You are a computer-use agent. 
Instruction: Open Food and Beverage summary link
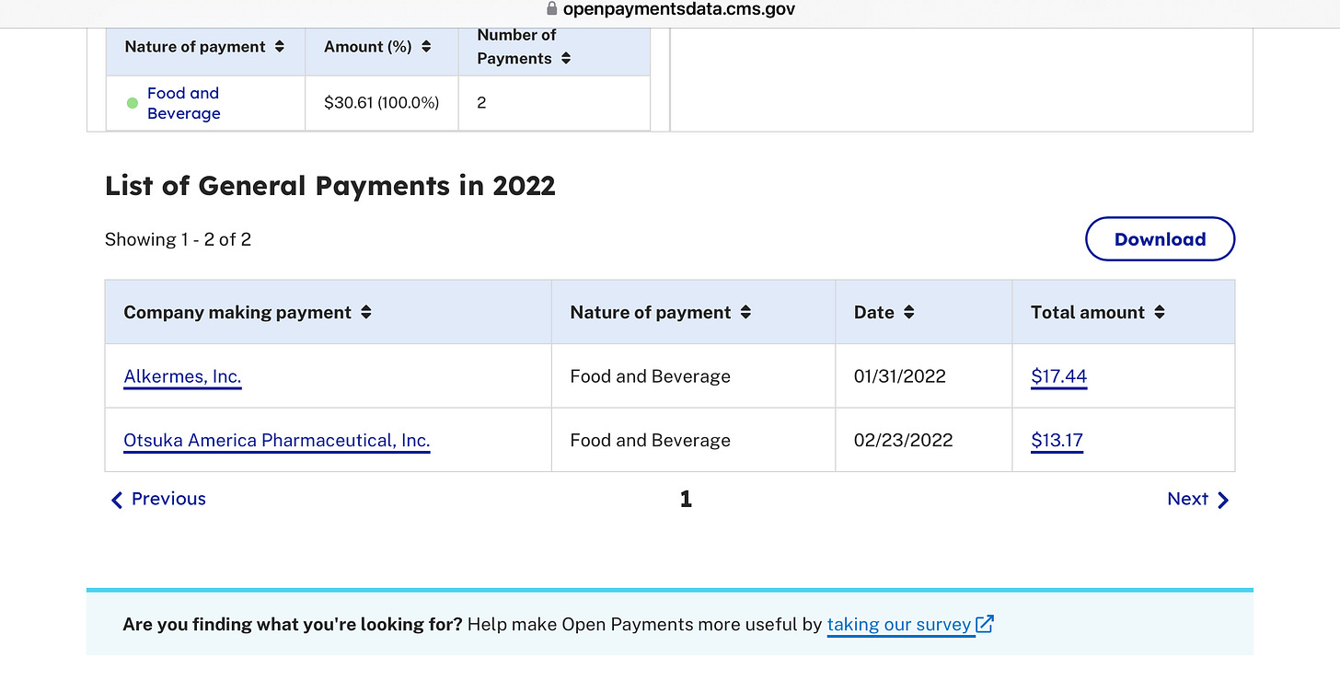(184, 103)
